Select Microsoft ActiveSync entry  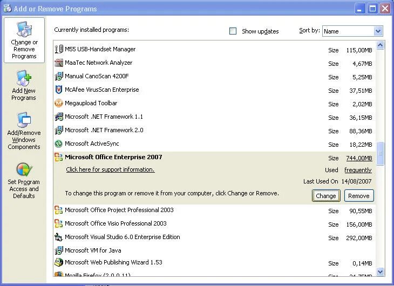(215, 144)
